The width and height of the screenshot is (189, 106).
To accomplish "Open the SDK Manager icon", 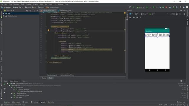I will [177, 7].
